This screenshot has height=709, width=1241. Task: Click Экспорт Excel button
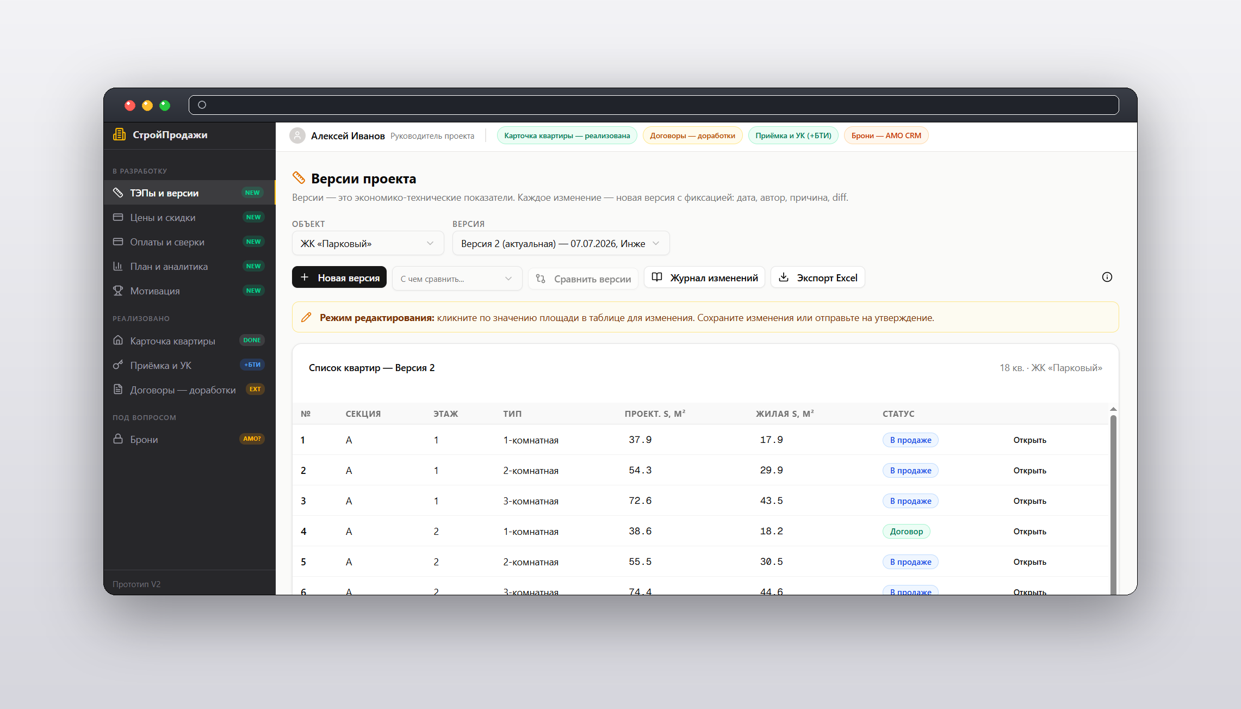coord(818,277)
